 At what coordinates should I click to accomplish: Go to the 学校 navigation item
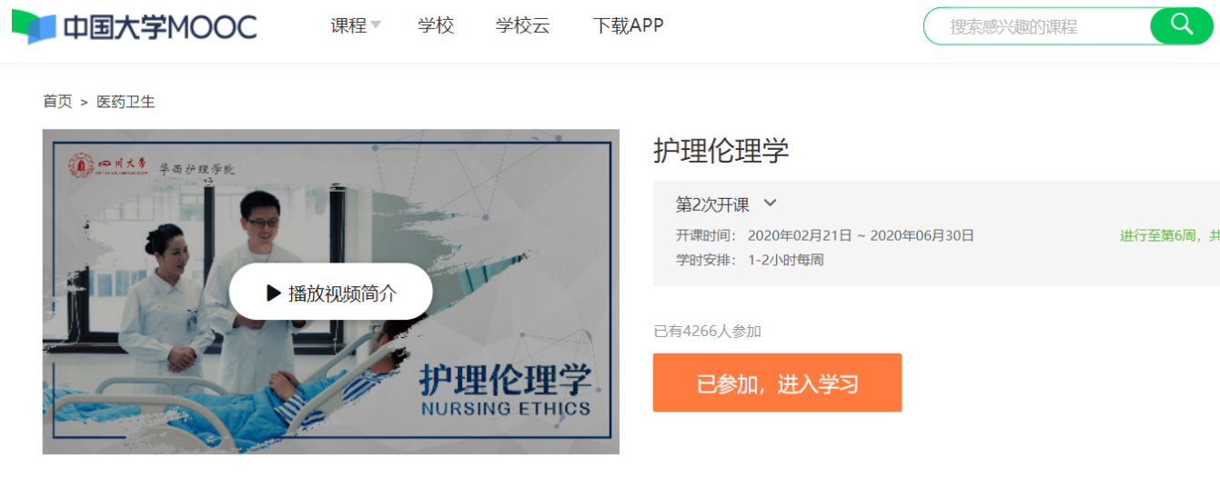pos(436,25)
